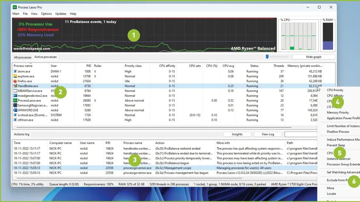
Task: Select the 'ProBalance restraint ended' log entry
Action: (x=165, y=149)
